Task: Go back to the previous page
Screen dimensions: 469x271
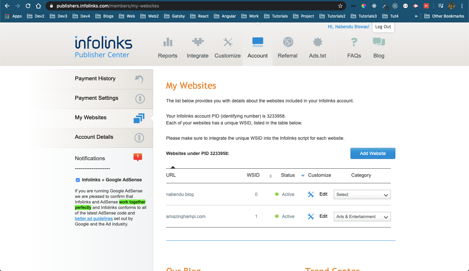Action: point(7,6)
